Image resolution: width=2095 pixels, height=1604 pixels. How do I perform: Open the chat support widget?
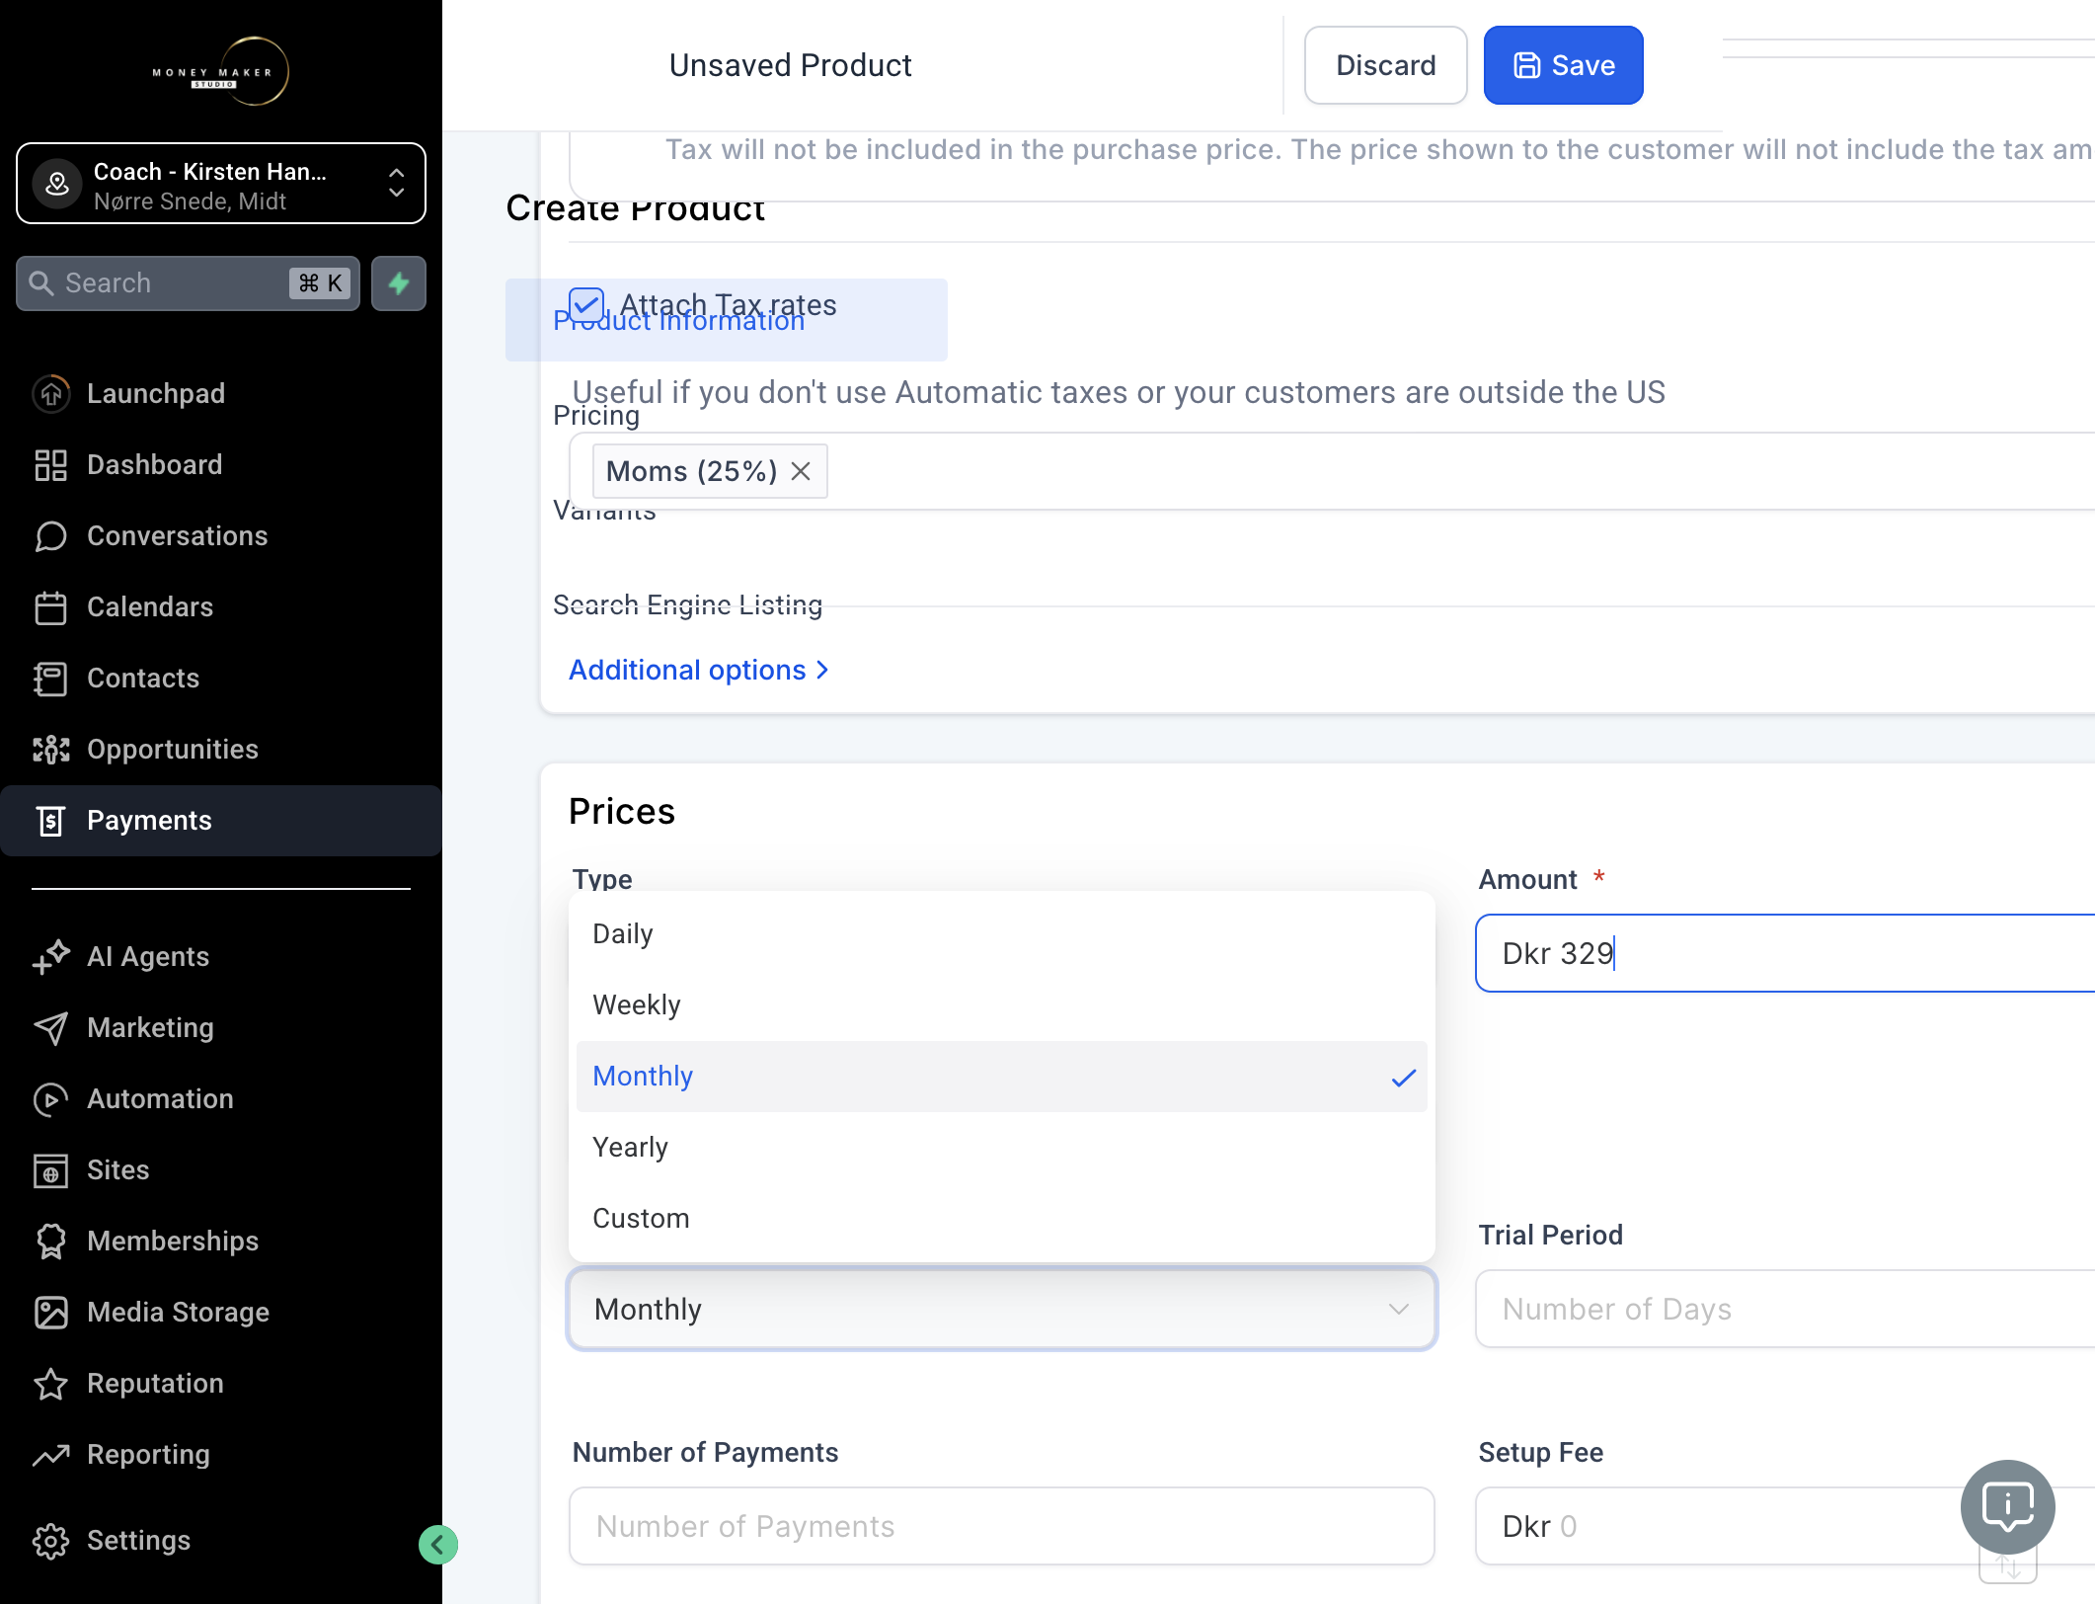pos(2007,1506)
